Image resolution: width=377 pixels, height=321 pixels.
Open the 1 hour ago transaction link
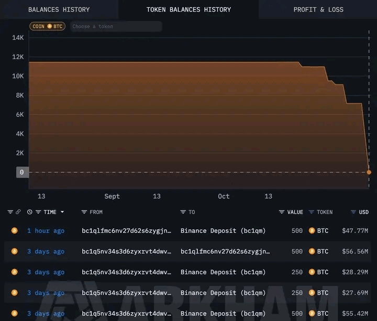pyautogui.click(x=46, y=231)
